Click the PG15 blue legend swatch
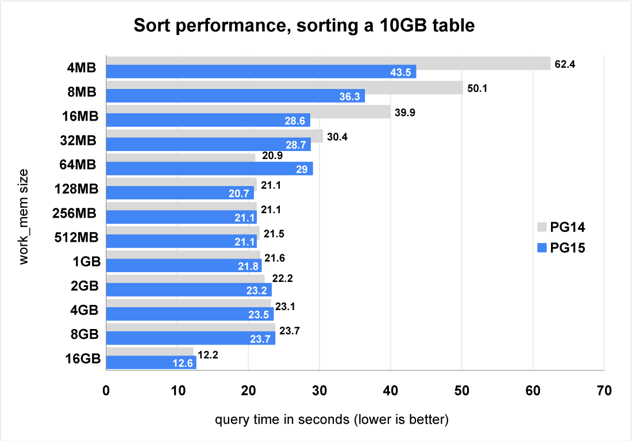Image resolution: width=632 pixels, height=441 pixels. (542, 247)
